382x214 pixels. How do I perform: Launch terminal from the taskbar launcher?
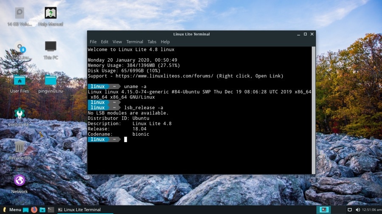coord(51,210)
